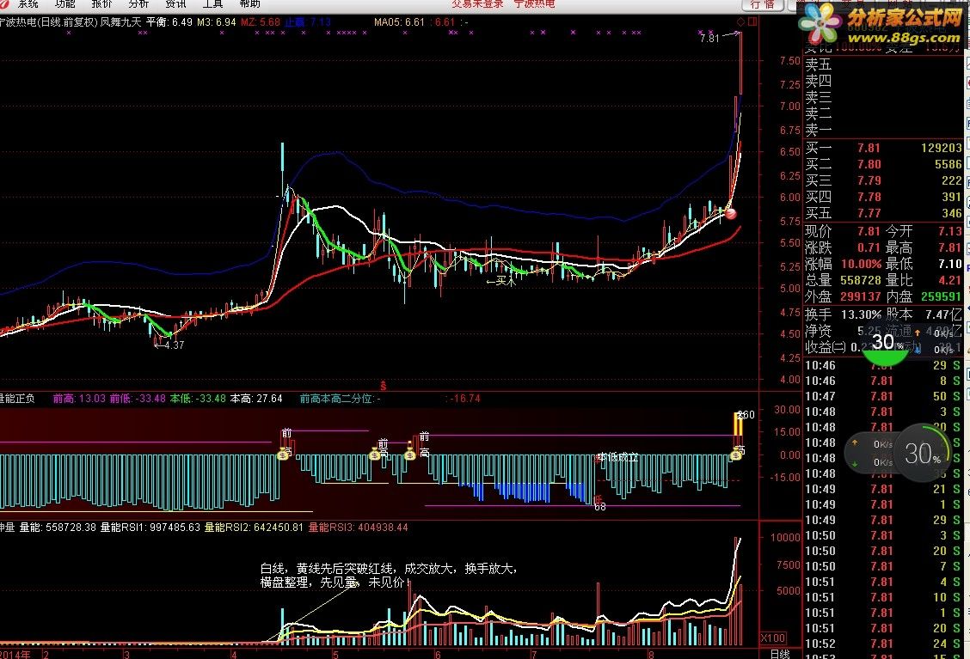Click the 10:47 trade row with volume 50
The height and width of the screenshot is (659, 970).
point(883,396)
